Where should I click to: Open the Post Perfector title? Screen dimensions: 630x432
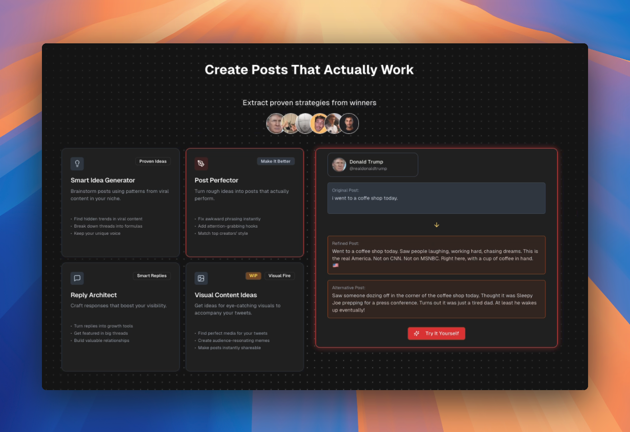click(x=216, y=180)
